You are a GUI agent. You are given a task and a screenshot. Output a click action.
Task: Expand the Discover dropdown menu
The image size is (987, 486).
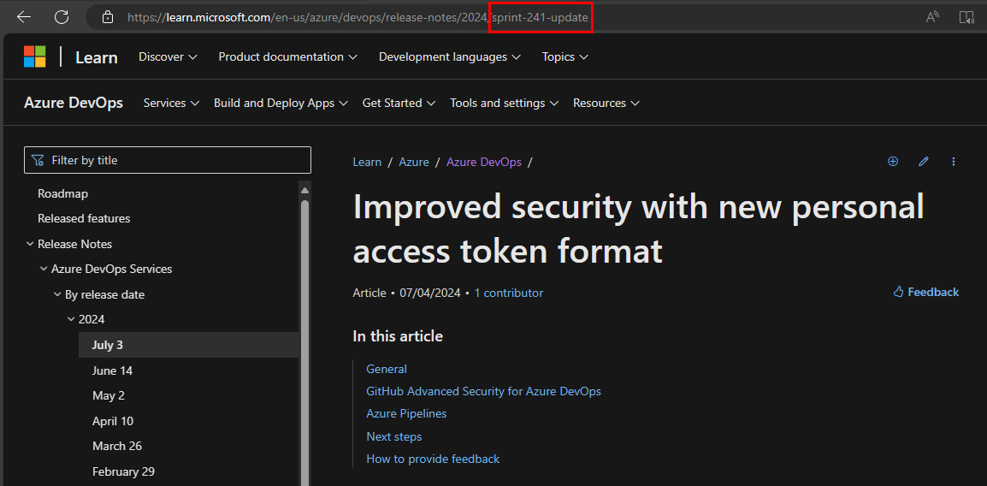[x=168, y=57]
